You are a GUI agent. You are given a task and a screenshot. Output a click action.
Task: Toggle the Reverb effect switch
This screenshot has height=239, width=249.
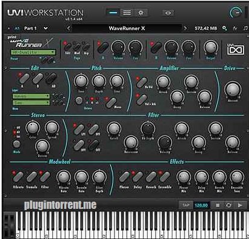click(151, 176)
